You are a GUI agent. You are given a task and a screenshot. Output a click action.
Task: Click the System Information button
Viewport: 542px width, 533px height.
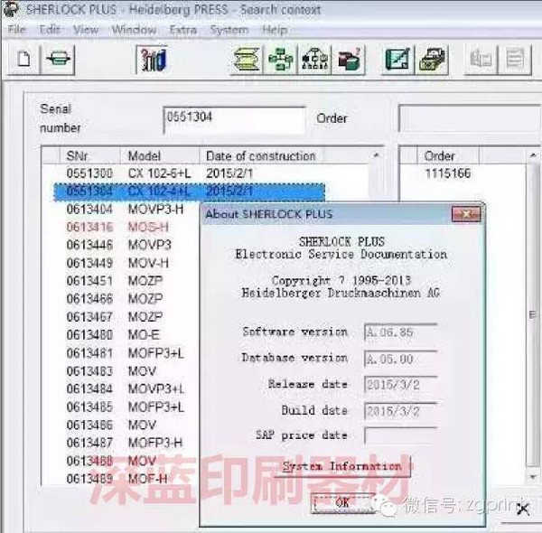pos(342,466)
